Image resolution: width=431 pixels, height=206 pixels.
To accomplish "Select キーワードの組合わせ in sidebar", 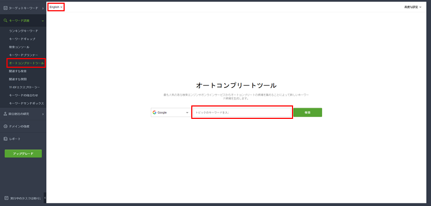I will point(23,95).
